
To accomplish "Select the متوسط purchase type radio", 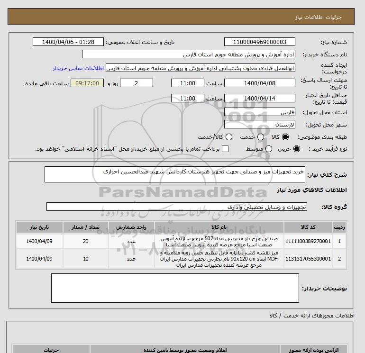I will (269, 149).
